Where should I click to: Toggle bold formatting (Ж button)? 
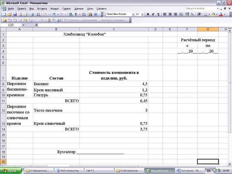pos(148,14)
